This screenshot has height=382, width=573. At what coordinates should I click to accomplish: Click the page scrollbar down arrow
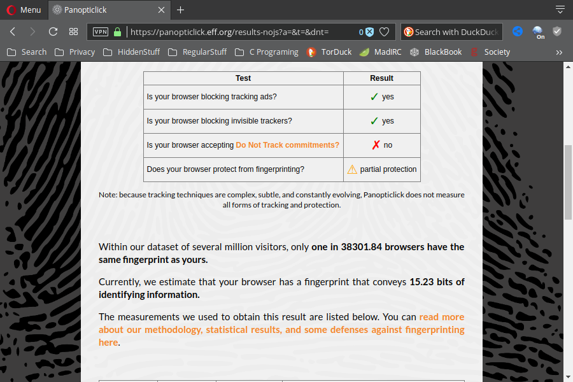(568, 377)
